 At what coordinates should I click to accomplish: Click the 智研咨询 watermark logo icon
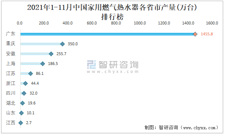tap(91, 65)
